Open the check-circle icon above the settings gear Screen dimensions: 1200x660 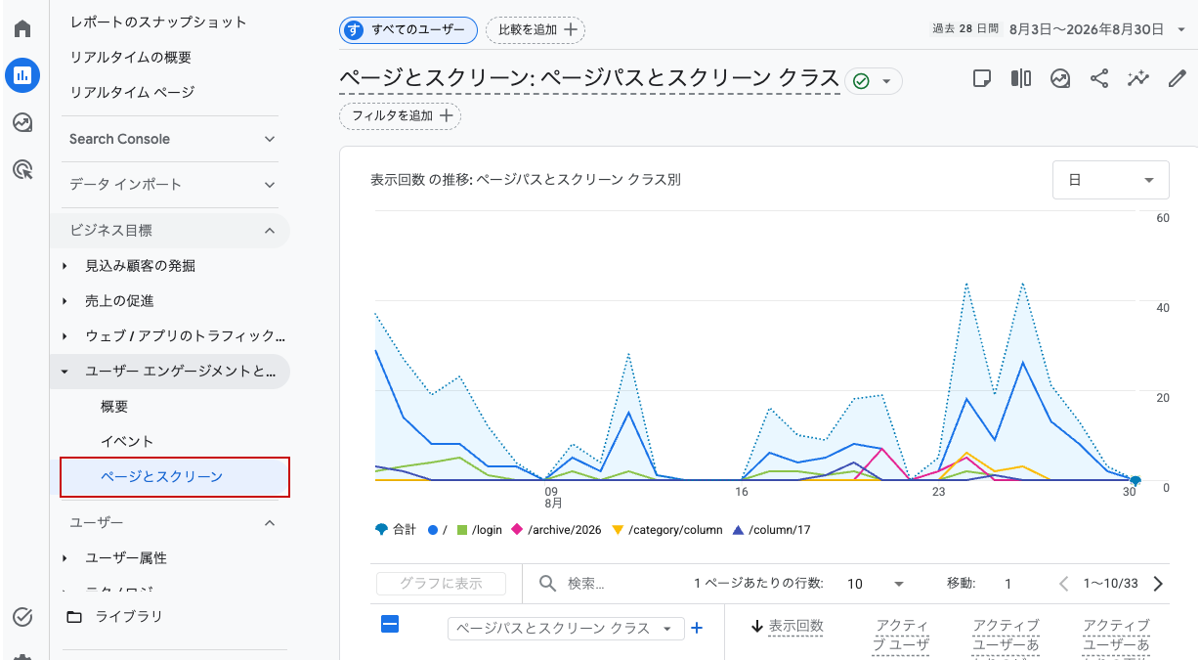(x=22, y=617)
